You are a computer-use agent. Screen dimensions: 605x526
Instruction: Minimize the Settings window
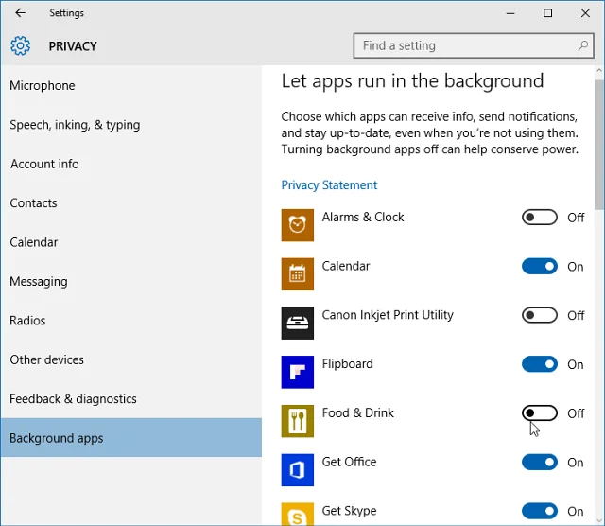pyautogui.click(x=510, y=13)
